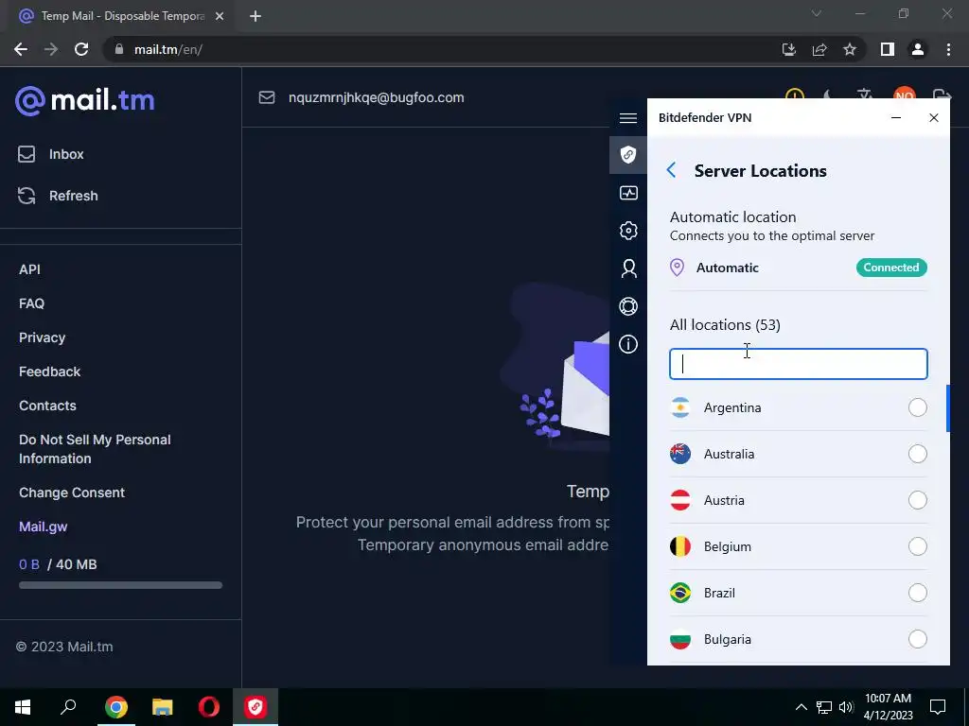969x726 pixels.
Task: Toggle Chrome side panel
Action: click(888, 49)
